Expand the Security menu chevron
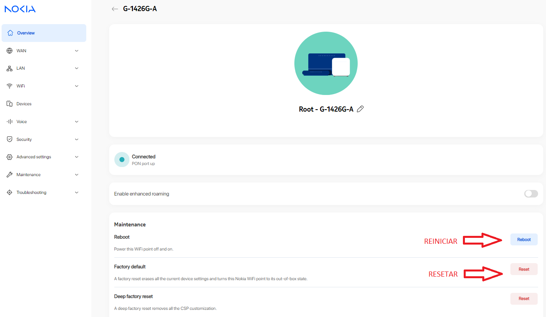Screen dimensions: 546x317 (77, 139)
